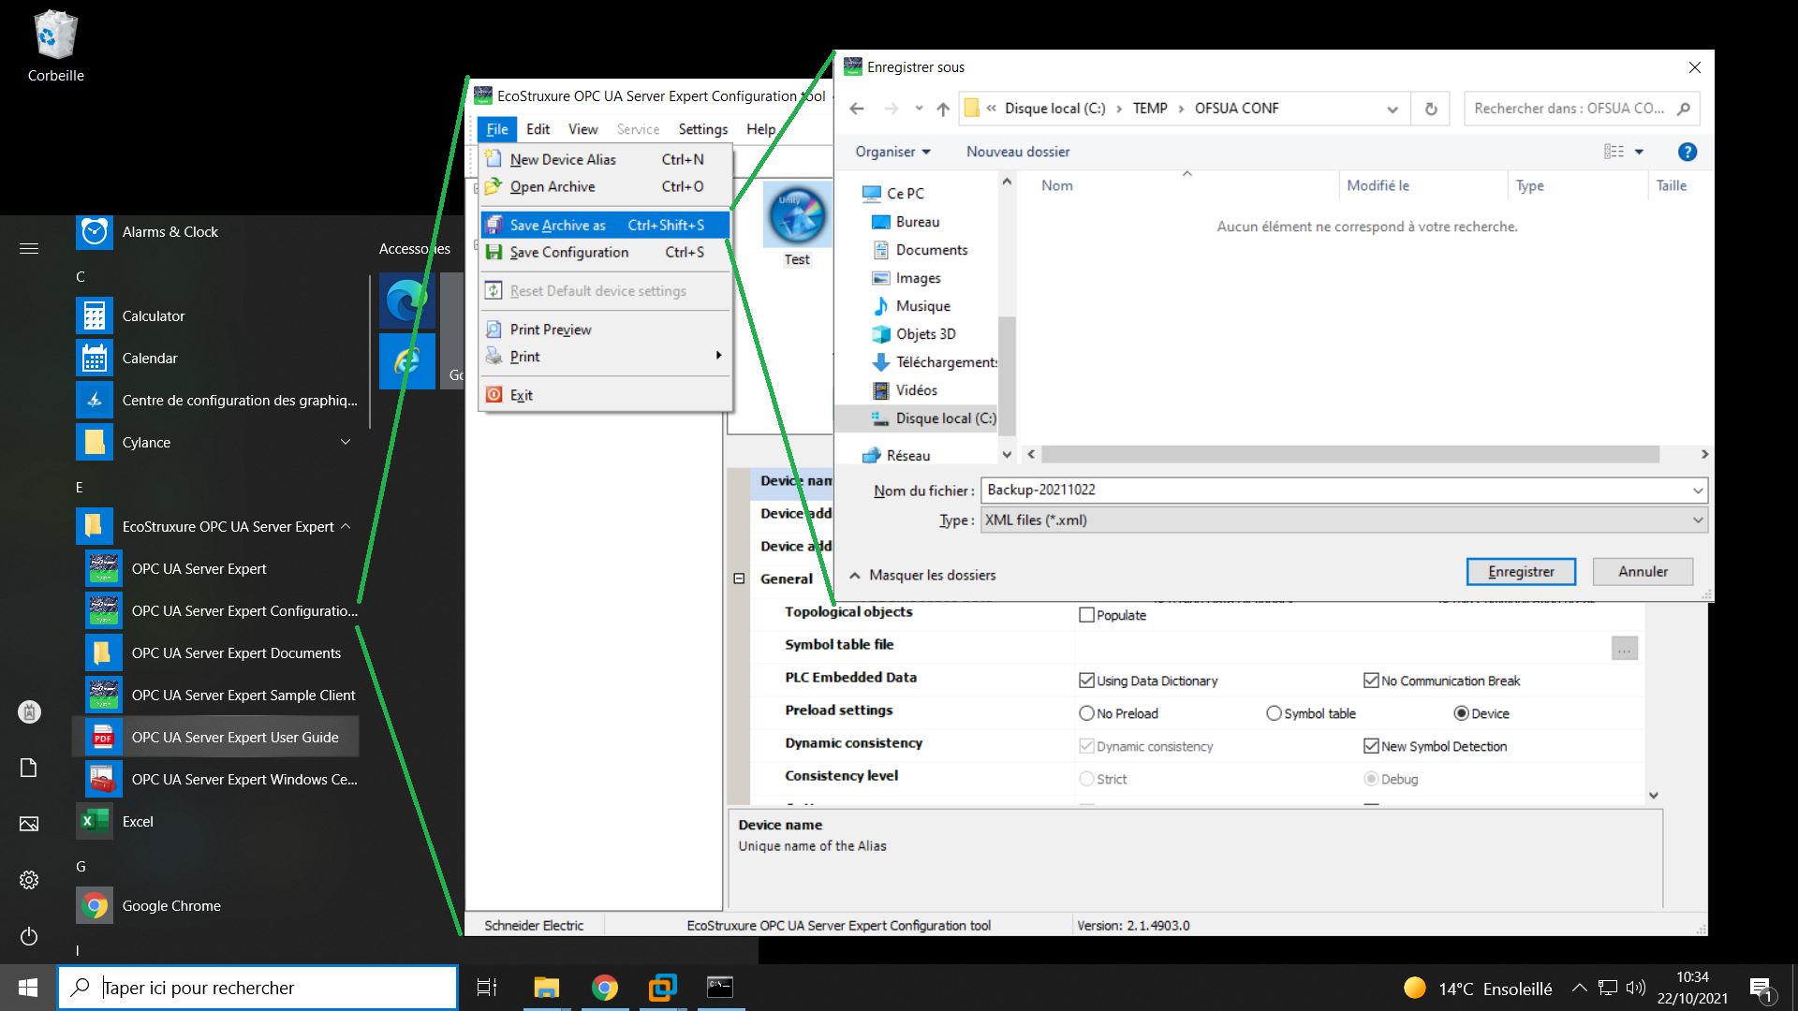Choose Save Archive as menu entry
The height and width of the screenshot is (1011, 1798).
pyautogui.click(x=605, y=225)
